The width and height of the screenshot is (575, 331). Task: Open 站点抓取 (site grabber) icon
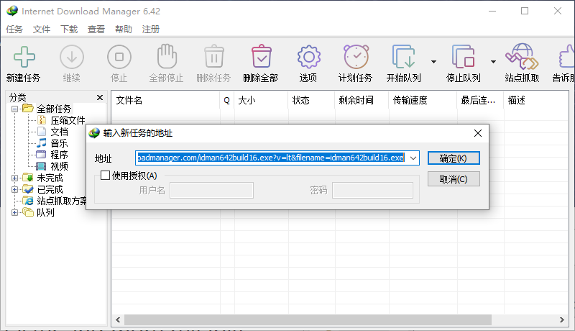pyautogui.click(x=522, y=57)
